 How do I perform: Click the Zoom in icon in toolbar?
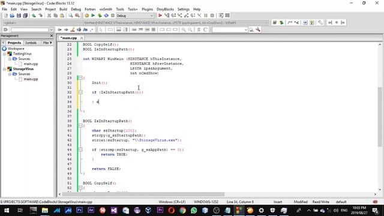tap(184, 29)
